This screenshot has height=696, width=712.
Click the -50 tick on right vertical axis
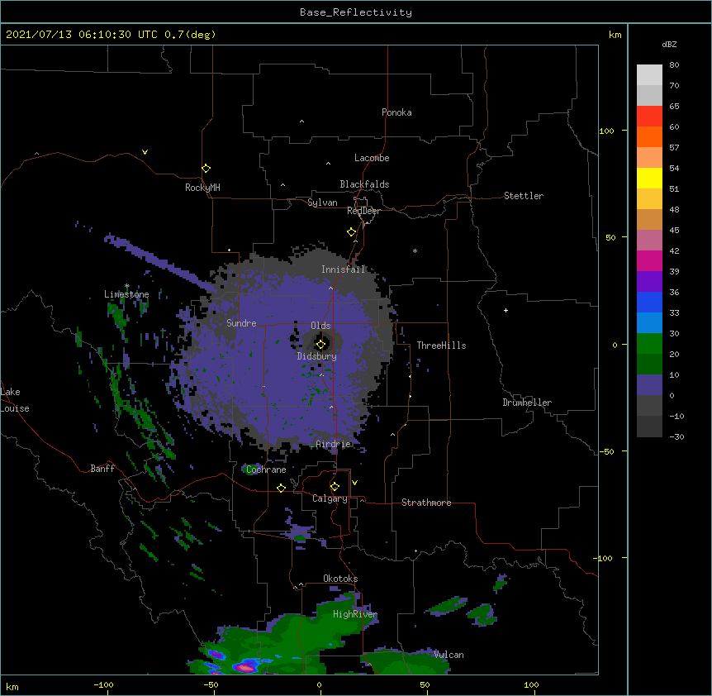[606, 451]
